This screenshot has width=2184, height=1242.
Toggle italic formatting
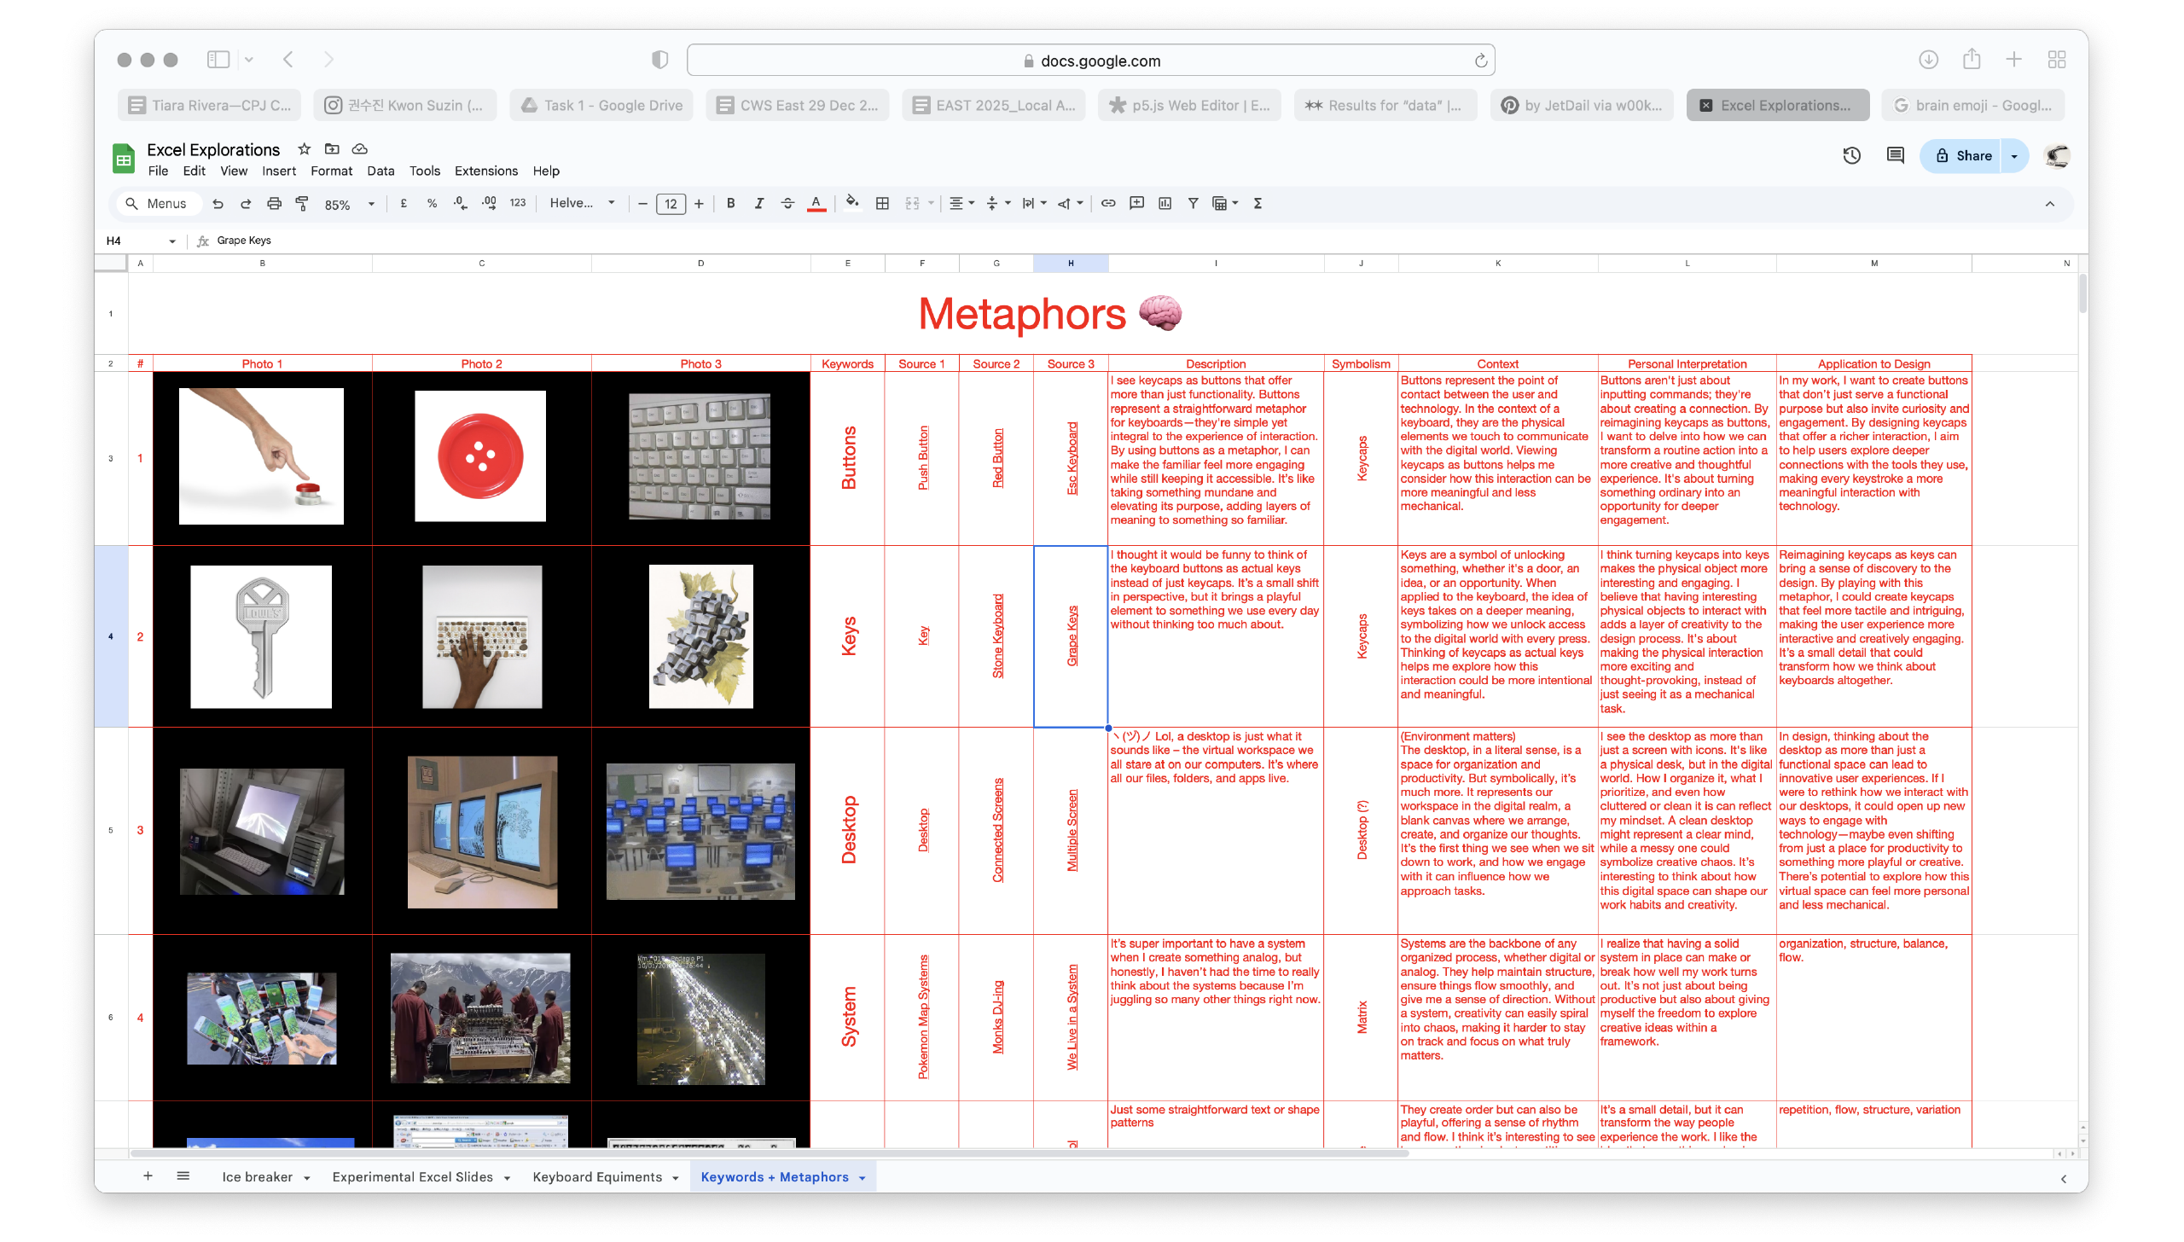(x=759, y=204)
